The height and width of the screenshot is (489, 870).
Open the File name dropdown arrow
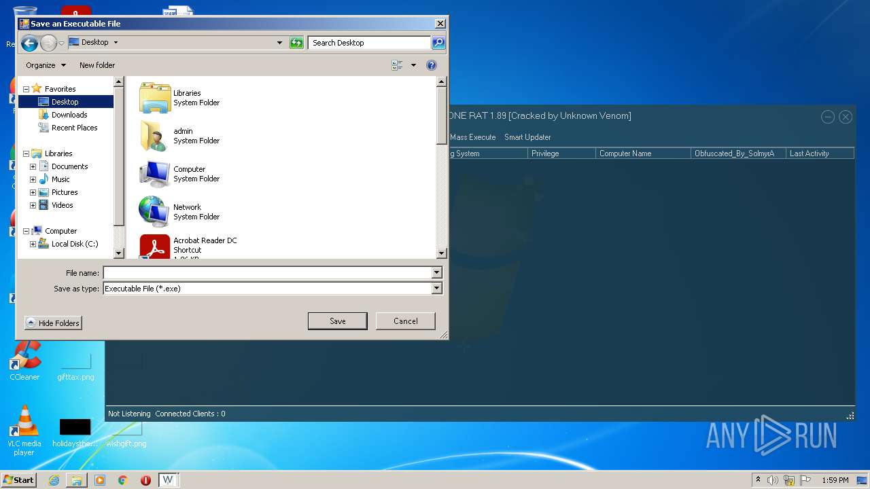(x=436, y=273)
